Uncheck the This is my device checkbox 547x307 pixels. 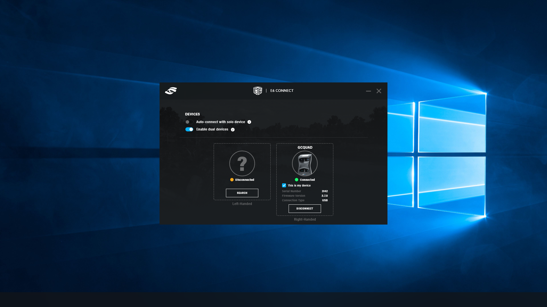[x=284, y=185]
